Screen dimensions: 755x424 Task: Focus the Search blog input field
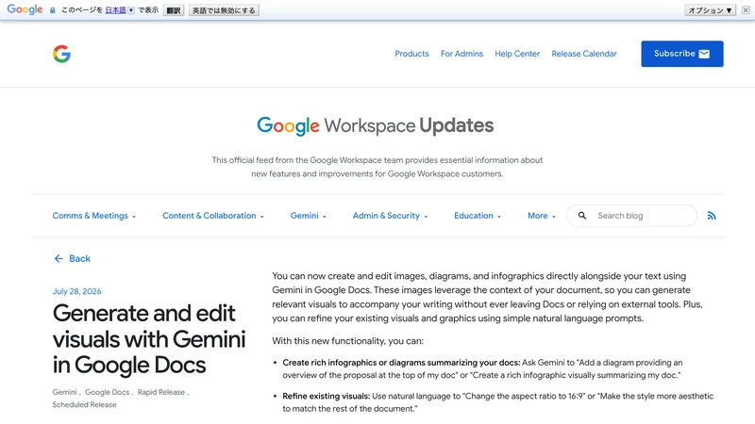coord(631,216)
